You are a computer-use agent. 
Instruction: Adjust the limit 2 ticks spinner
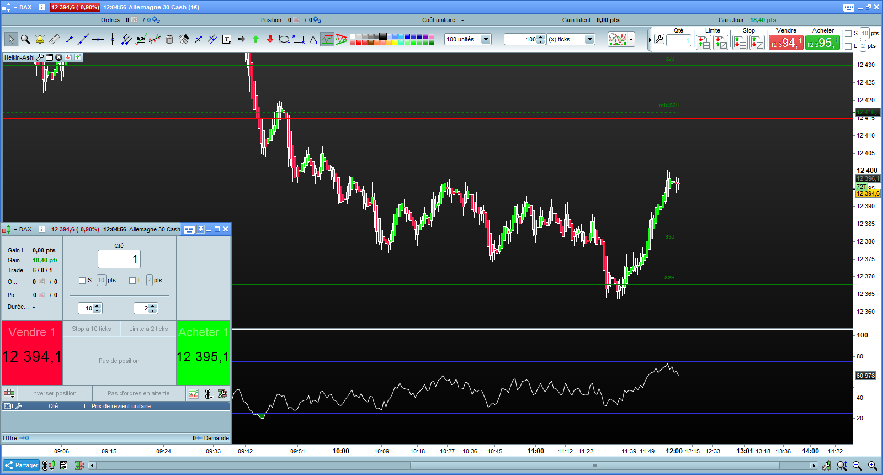click(153, 308)
